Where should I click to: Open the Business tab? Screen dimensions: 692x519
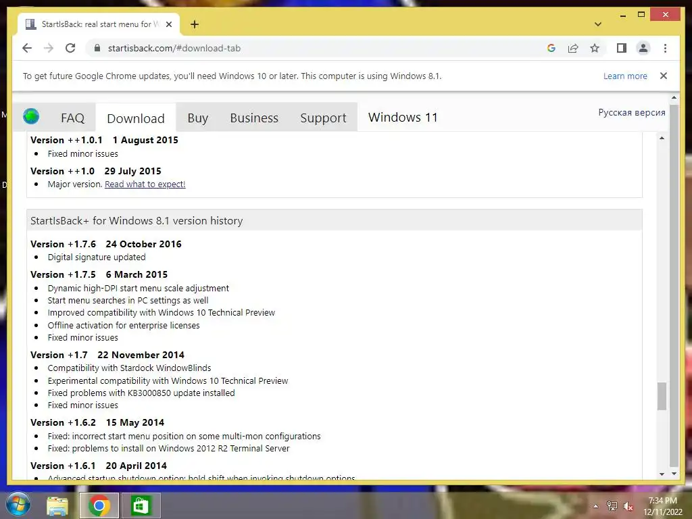click(254, 118)
